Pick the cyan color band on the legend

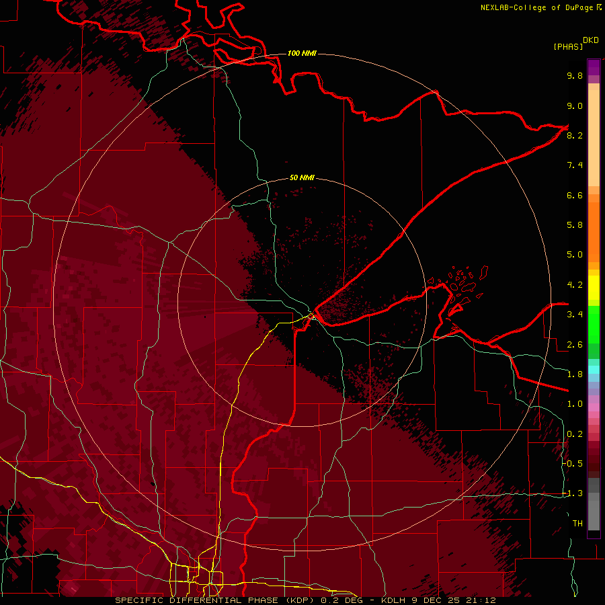(594, 370)
